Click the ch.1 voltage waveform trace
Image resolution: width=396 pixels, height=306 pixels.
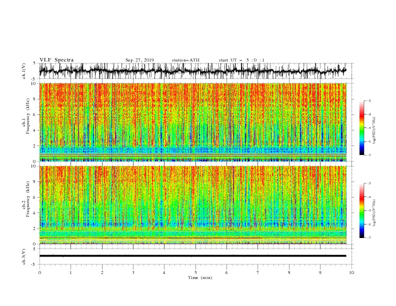[x=193, y=71]
